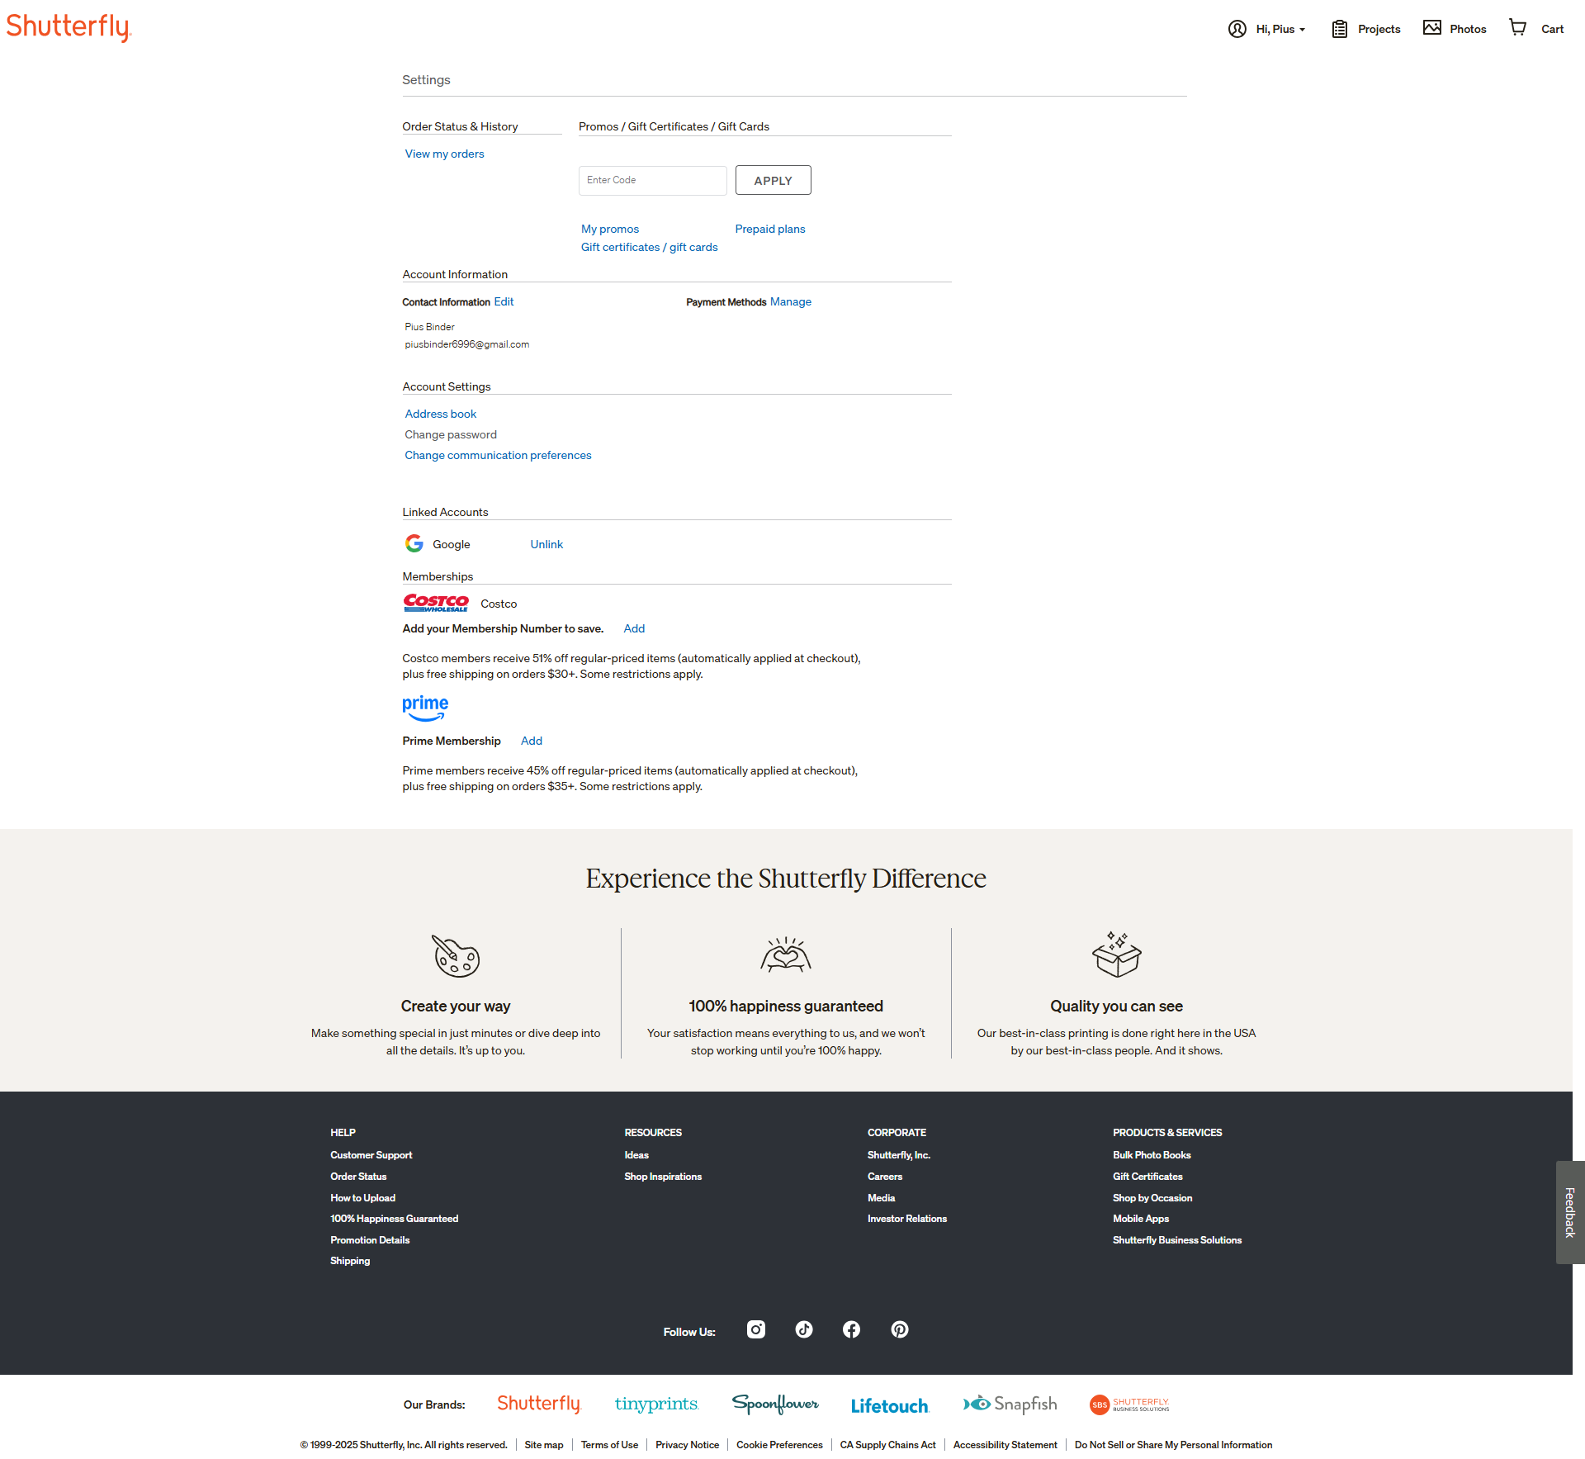Open Site map link
1585x1459 pixels.
[x=544, y=1445]
